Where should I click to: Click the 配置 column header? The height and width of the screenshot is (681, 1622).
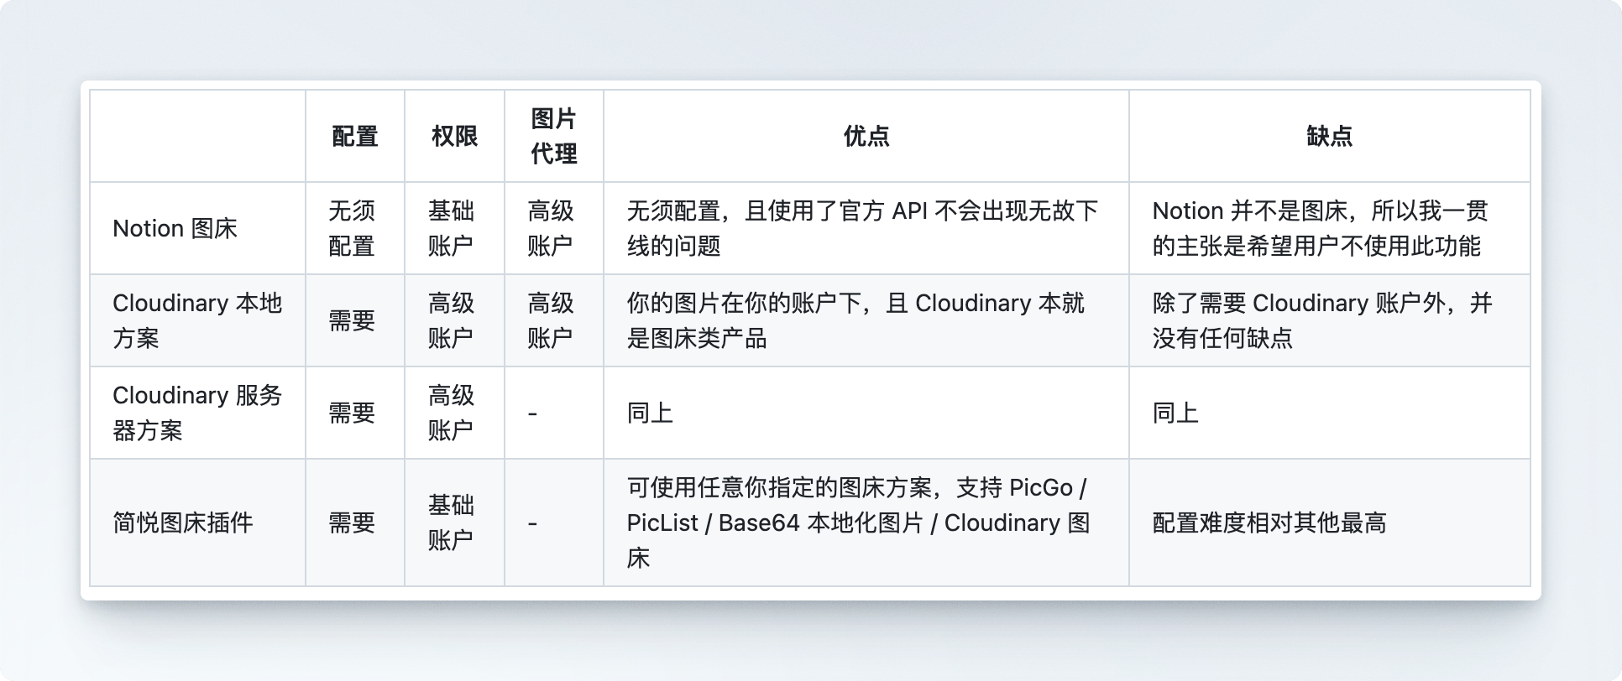tap(354, 136)
